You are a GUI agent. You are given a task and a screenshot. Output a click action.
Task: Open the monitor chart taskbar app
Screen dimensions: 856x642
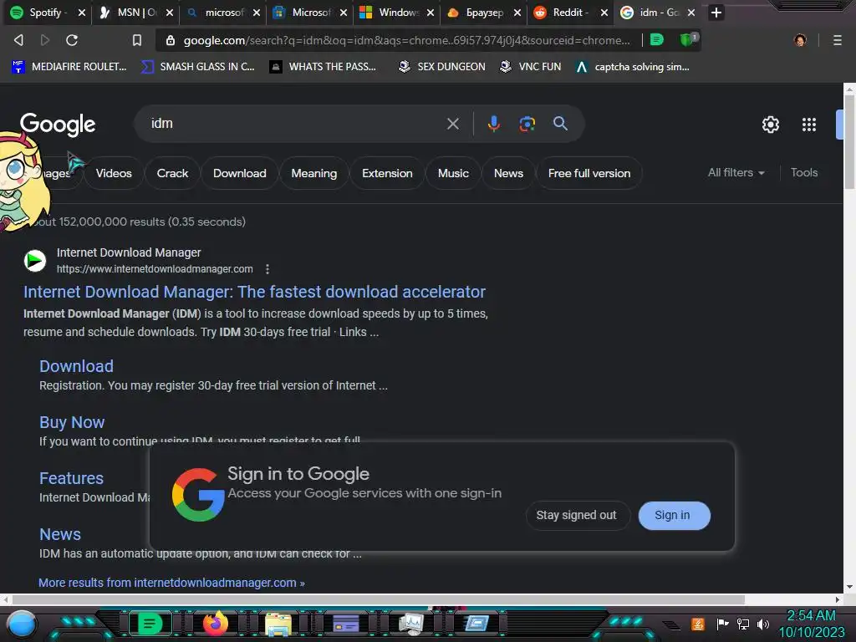[x=411, y=624]
